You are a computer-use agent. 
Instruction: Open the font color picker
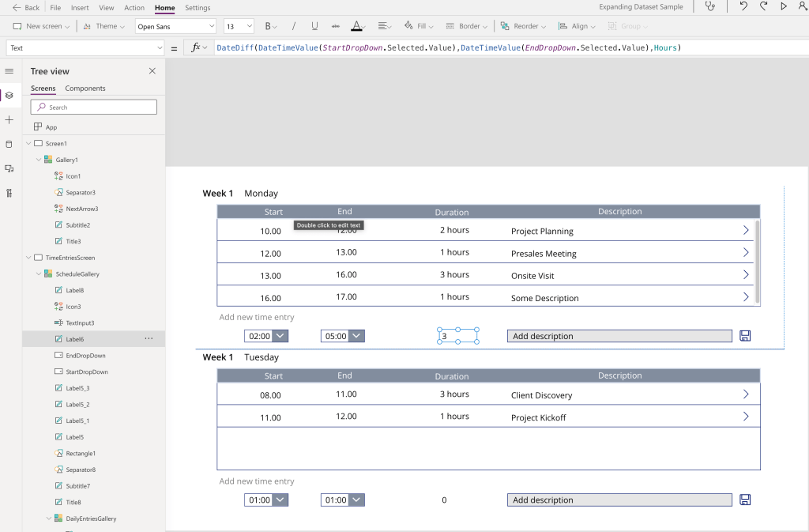[356, 26]
